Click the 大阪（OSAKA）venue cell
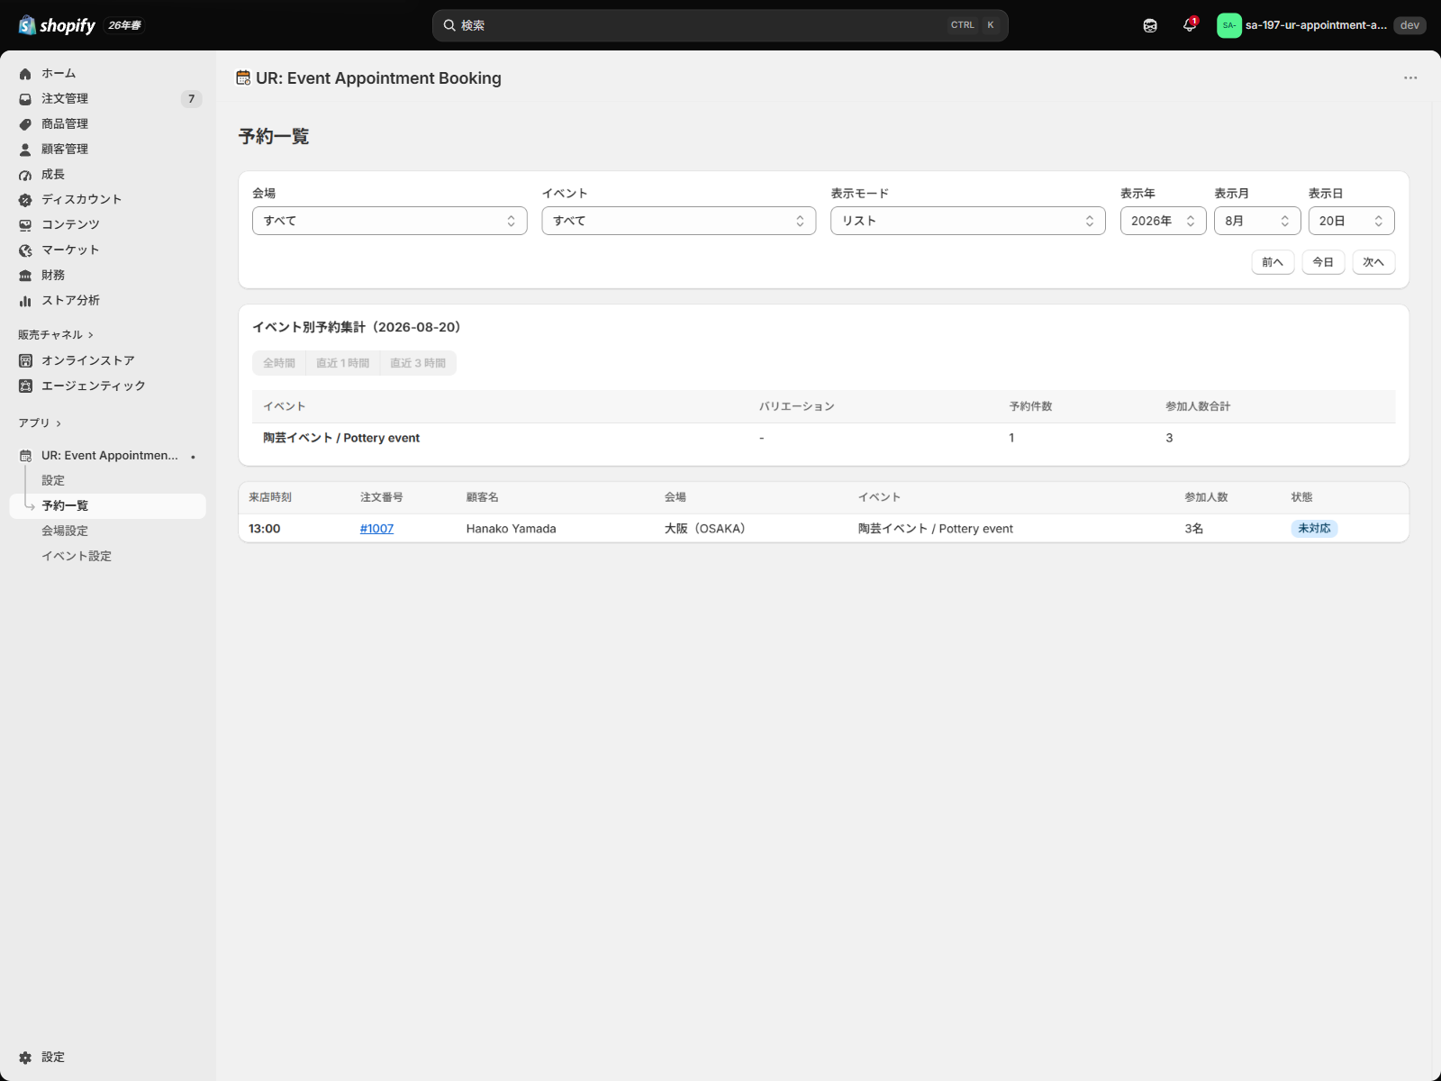 pyautogui.click(x=705, y=529)
